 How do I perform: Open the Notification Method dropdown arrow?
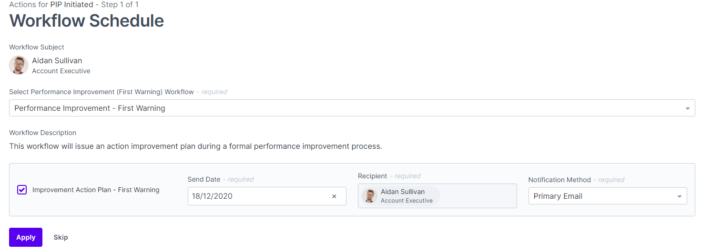pos(679,196)
